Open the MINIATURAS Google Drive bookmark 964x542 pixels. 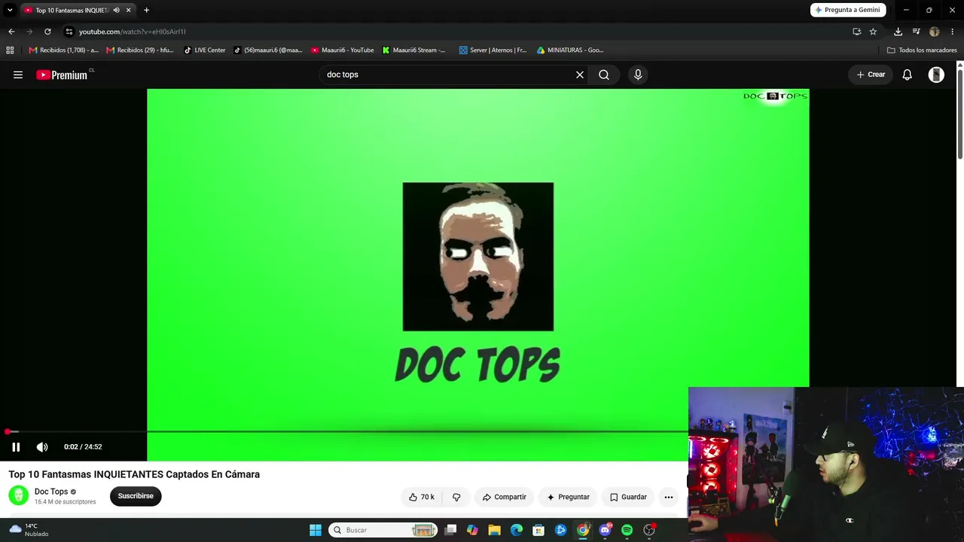pyautogui.click(x=570, y=50)
